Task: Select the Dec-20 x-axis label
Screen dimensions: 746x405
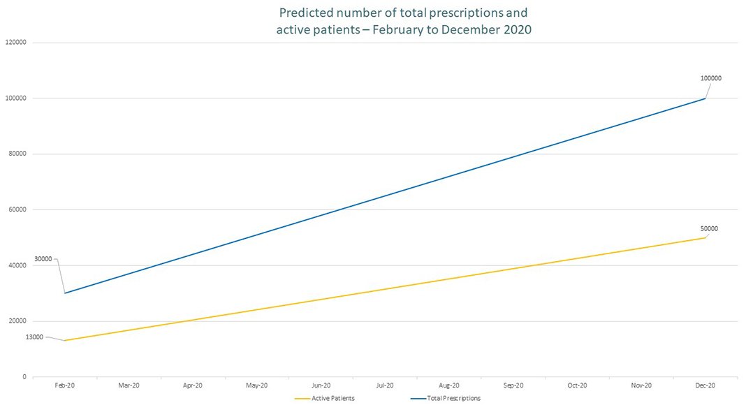Action: 705,385
